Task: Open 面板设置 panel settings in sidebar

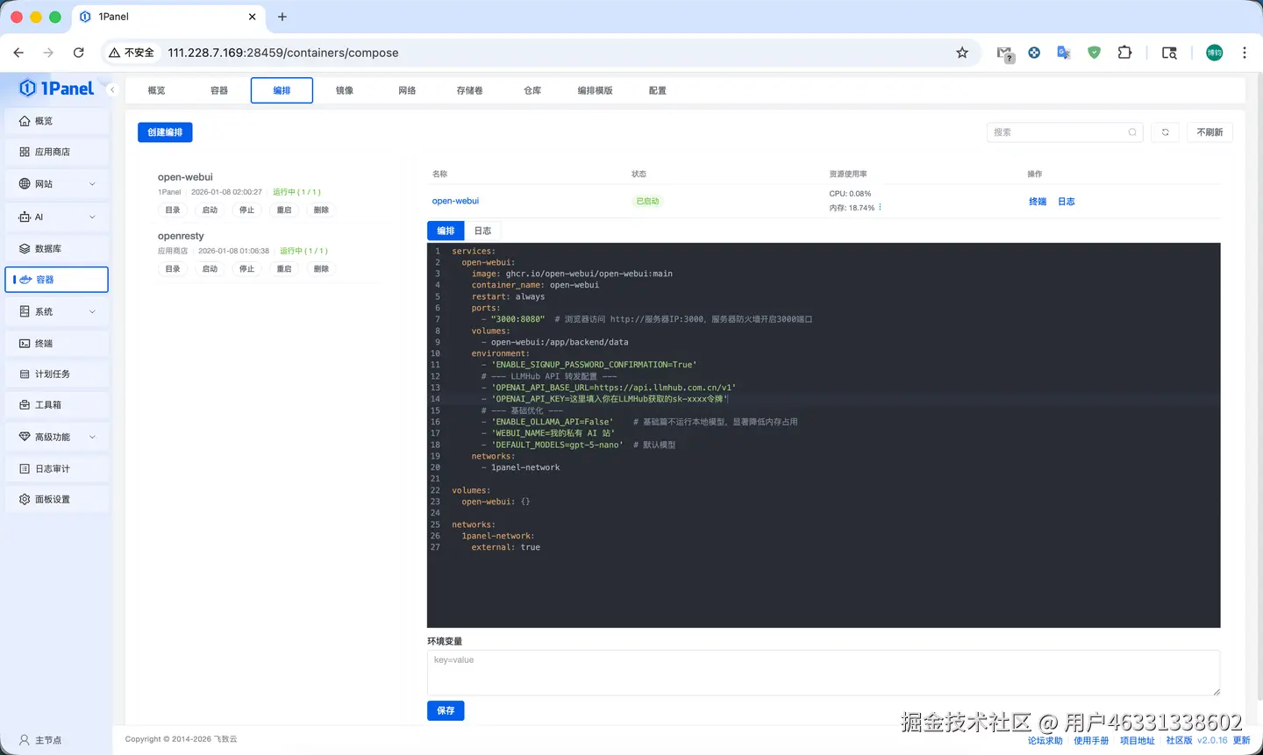Action: coord(57,499)
